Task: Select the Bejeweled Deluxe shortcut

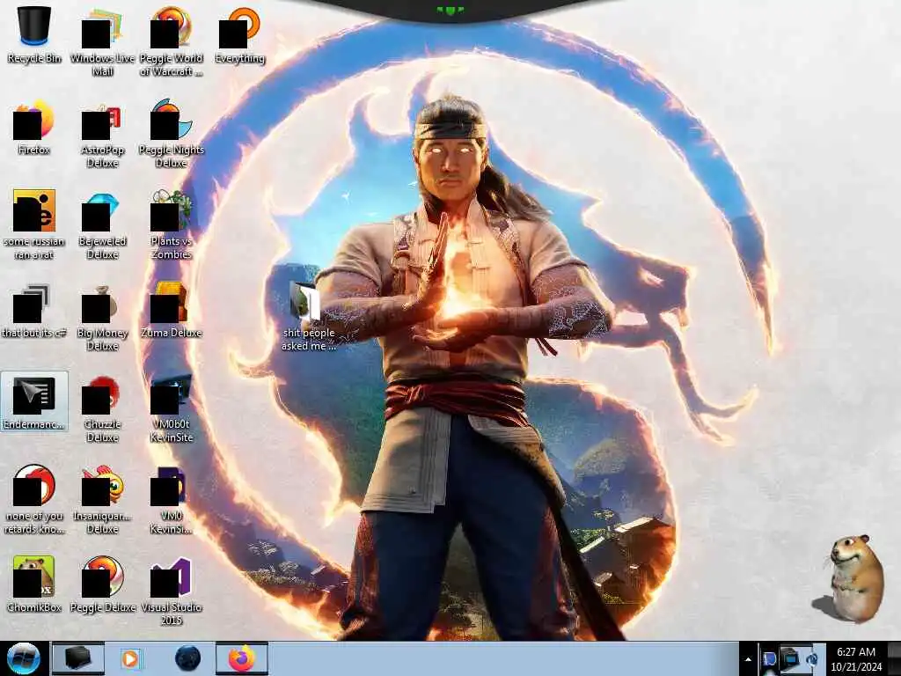Action: coord(102,224)
